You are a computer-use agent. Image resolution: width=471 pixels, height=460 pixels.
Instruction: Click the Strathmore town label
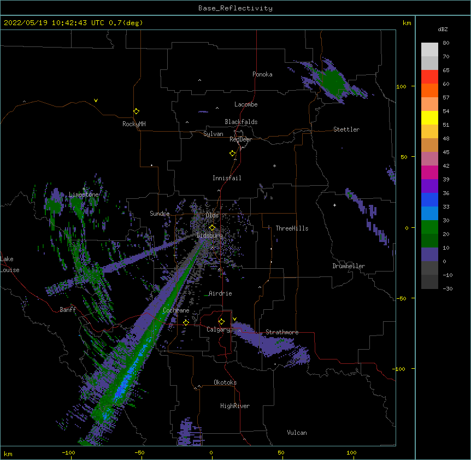click(282, 332)
